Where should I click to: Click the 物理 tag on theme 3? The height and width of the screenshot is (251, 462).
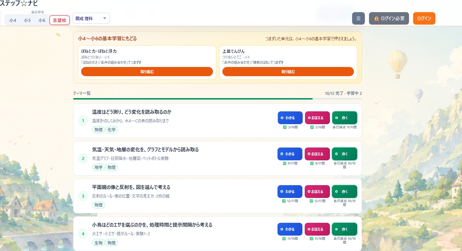coord(98,205)
